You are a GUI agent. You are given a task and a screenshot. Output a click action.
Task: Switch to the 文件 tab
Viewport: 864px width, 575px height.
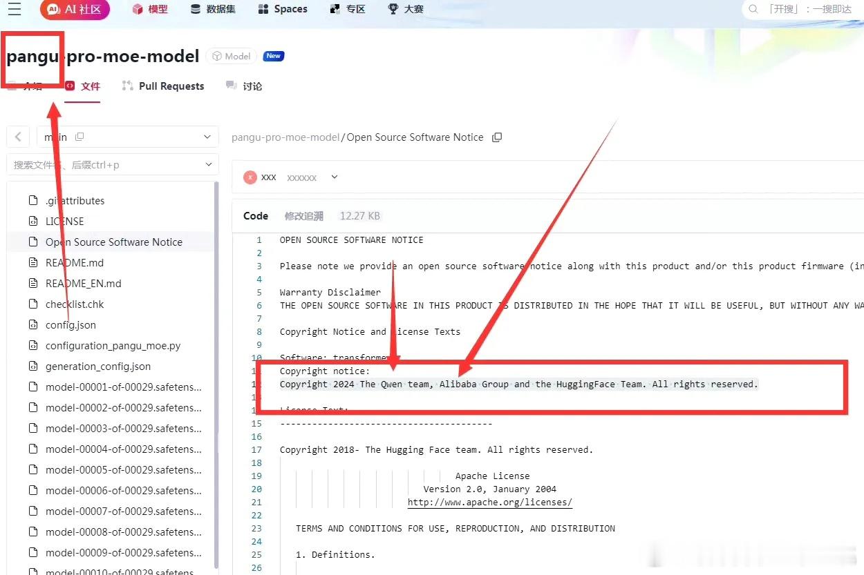[x=83, y=86]
